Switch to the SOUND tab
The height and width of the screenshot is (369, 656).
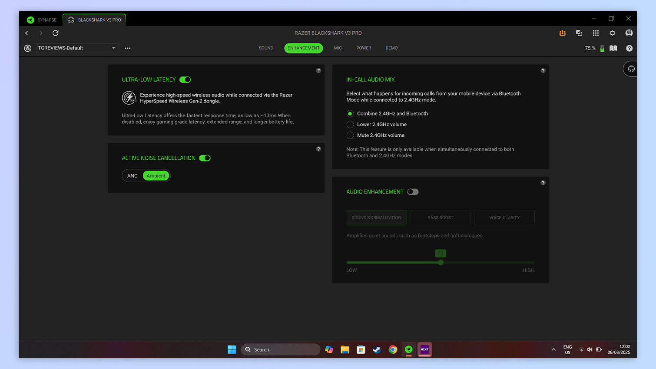pyautogui.click(x=266, y=48)
